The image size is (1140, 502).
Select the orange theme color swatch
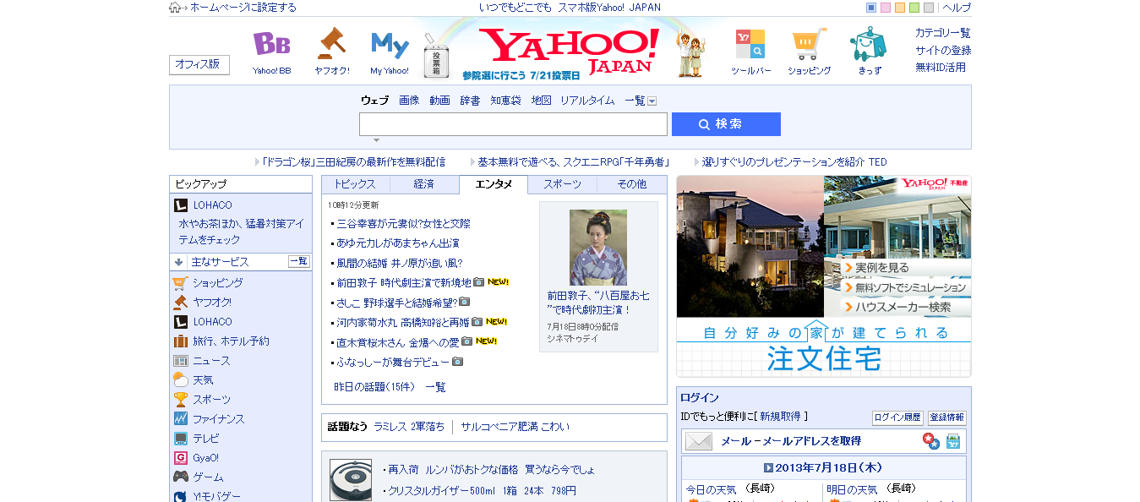point(900,8)
